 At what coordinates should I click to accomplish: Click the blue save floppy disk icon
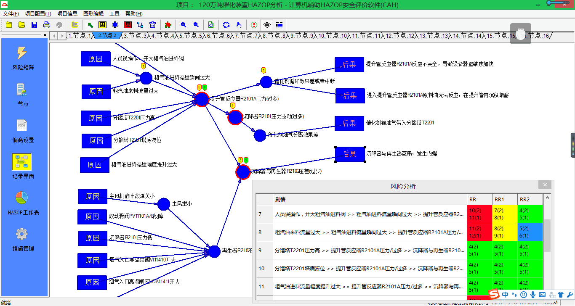coord(34,25)
